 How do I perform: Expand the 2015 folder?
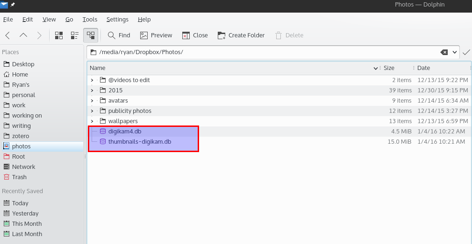click(92, 91)
